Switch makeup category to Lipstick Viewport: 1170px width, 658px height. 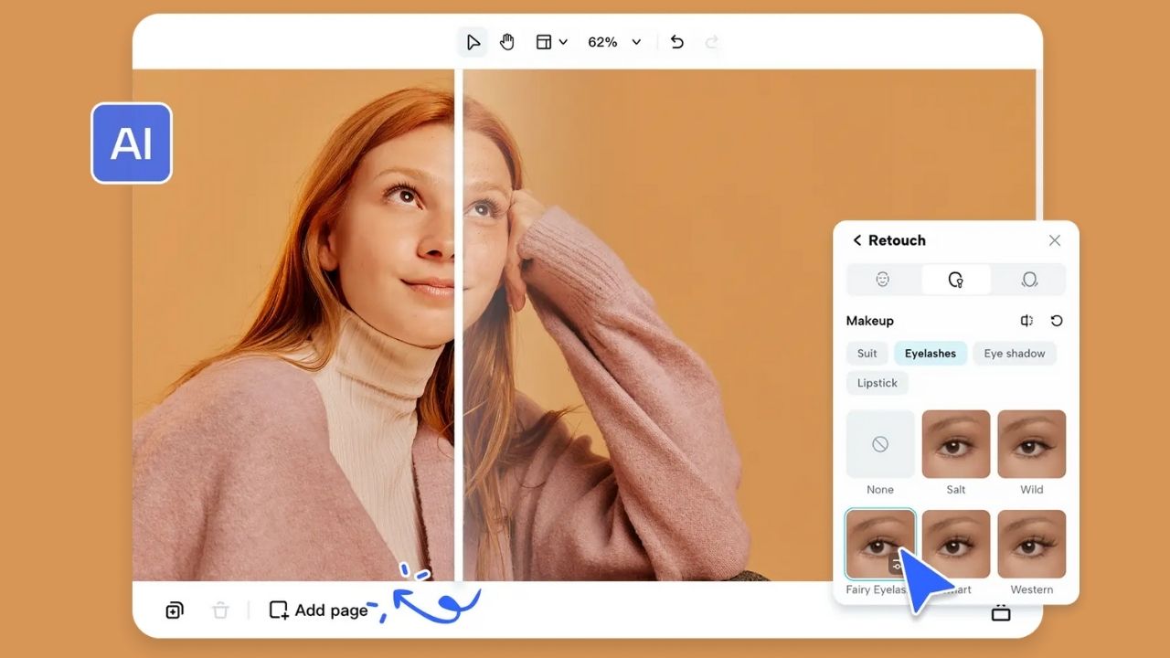point(877,383)
